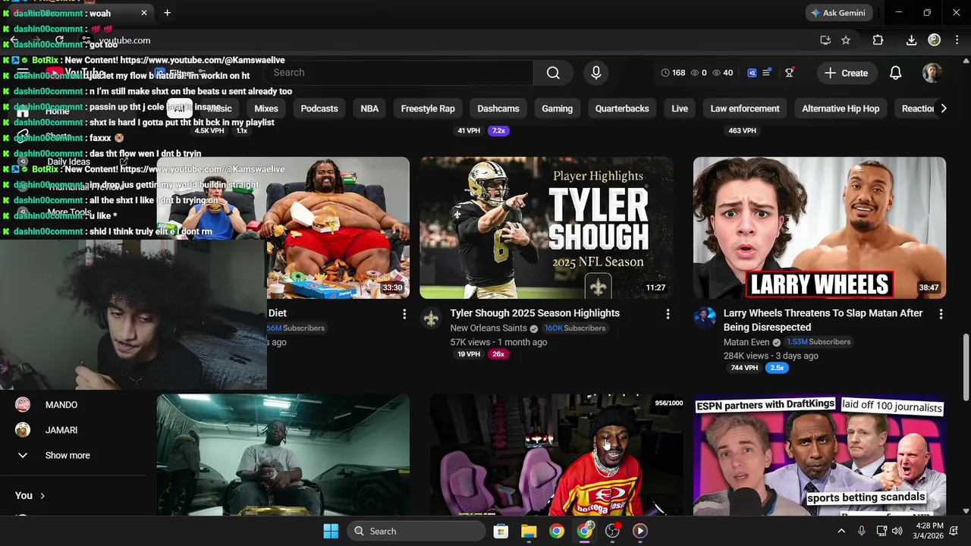Screen dimensions: 971x546
Task: Select the NBA filter chip
Action: point(369,108)
